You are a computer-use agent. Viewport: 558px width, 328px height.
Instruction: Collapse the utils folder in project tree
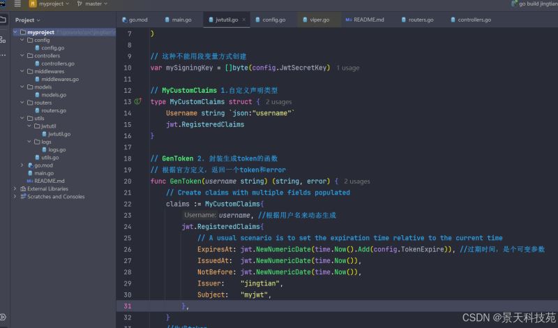pyautogui.click(x=23, y=118)
